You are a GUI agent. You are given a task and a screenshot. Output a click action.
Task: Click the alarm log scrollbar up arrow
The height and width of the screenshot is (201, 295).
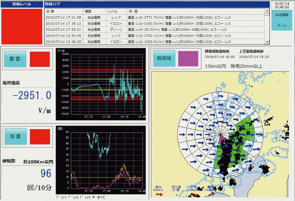click(x=267, y=11)
